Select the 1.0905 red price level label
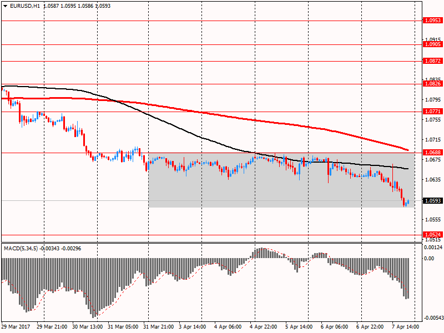Image resolution: width=444 pixels, height=333 pixels. [432, 44]
